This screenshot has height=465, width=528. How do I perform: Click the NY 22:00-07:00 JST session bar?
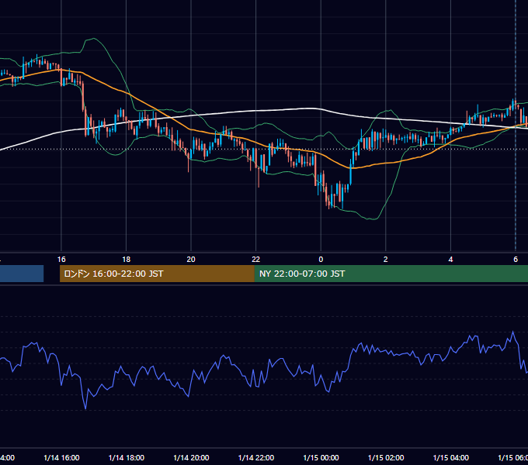point(391,274)
